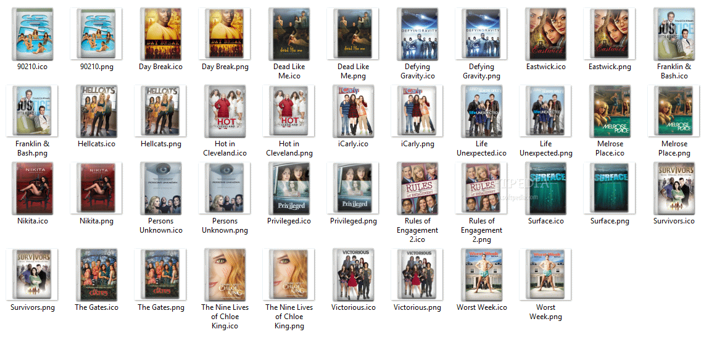Select the Survivors.ico icon
The width and height of the screenshot is (704, 337).
674,188
